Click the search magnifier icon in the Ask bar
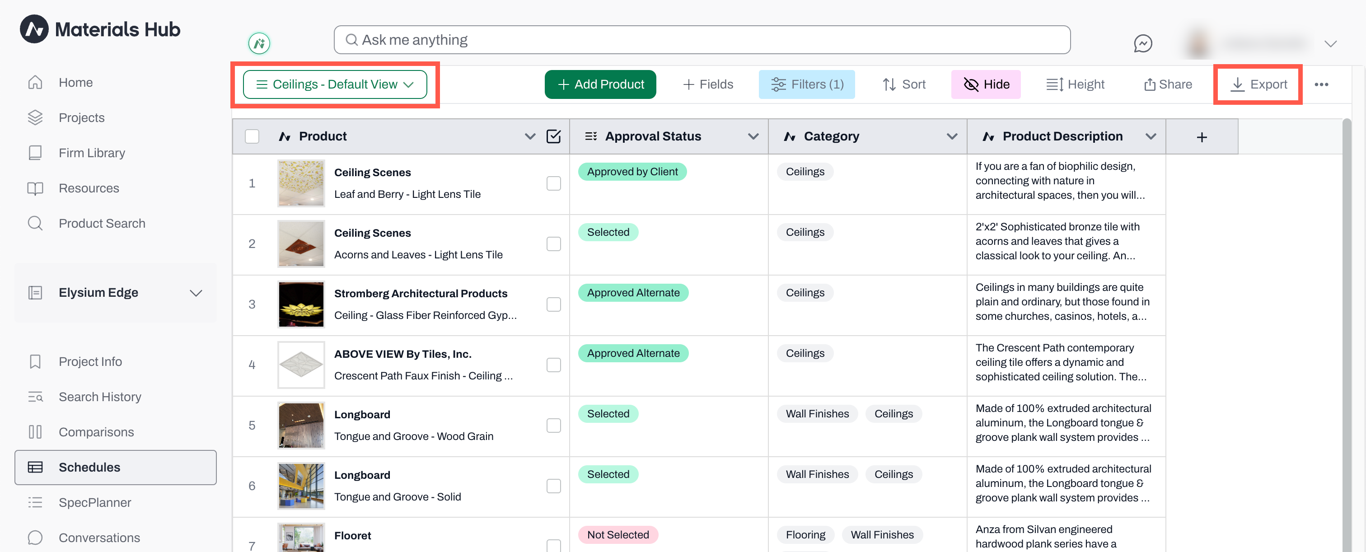Viewport: 1366px width, 552px height. (351, 40)
